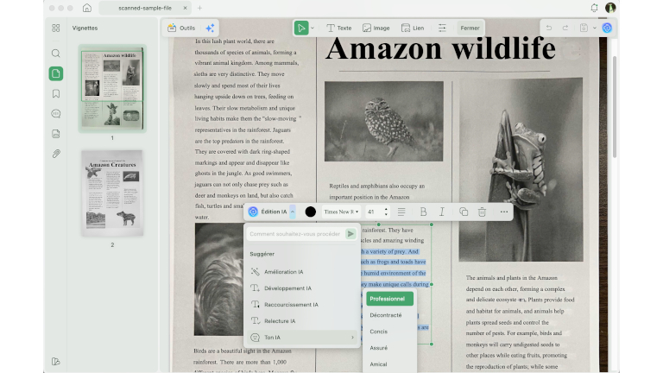
Task: Open the search icon in left sidebar
Action: pyautogui.click(x=56, y=54)
